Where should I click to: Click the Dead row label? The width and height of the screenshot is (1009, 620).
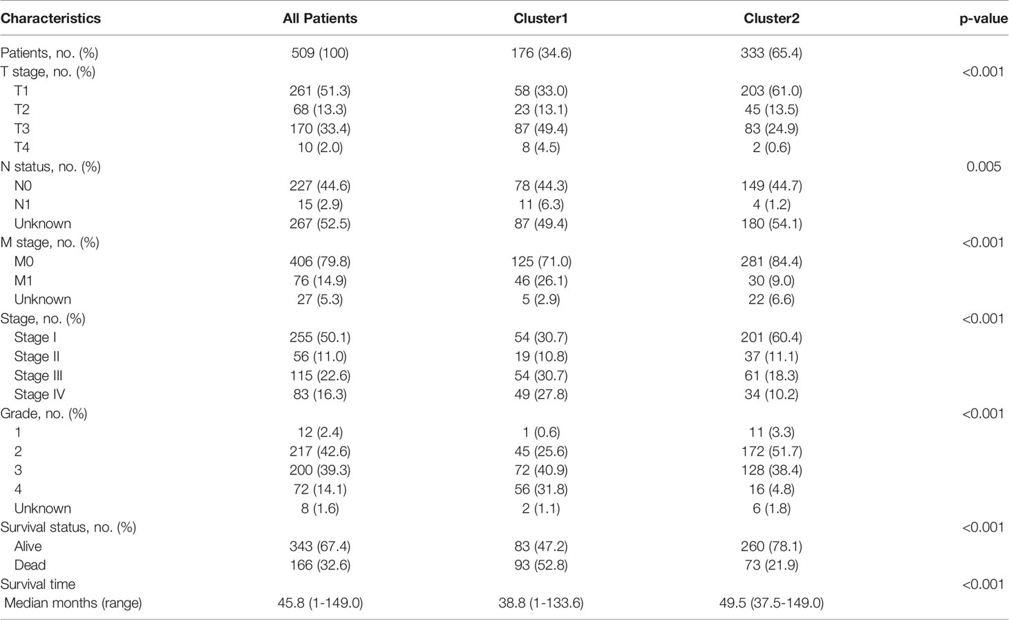point(28,565)
